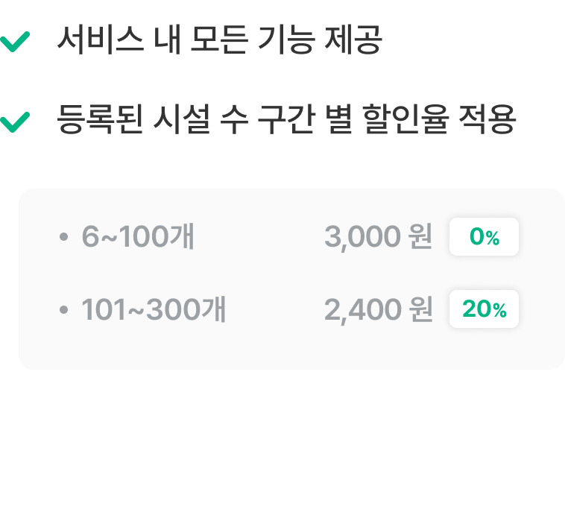This screenshot has height=521, width=565.
Task: Click the word 할인율 in the second feature
Action: [x=405, y=119]
